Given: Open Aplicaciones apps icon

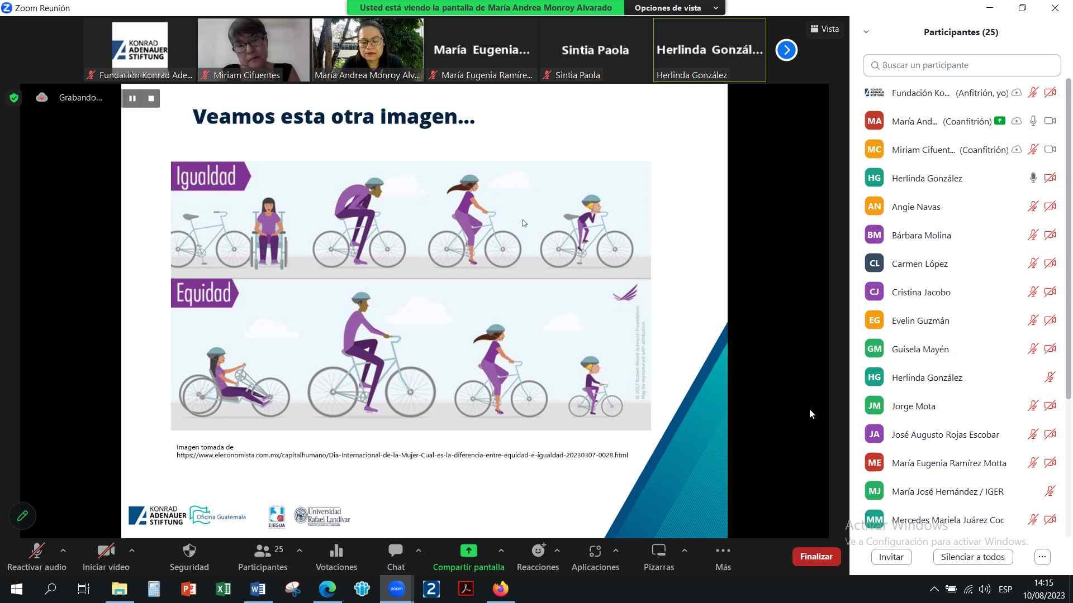Looking at the screenshot, I should point(595,551).
